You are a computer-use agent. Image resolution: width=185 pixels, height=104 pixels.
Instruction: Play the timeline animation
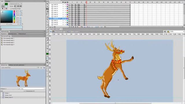coord(73,27)
